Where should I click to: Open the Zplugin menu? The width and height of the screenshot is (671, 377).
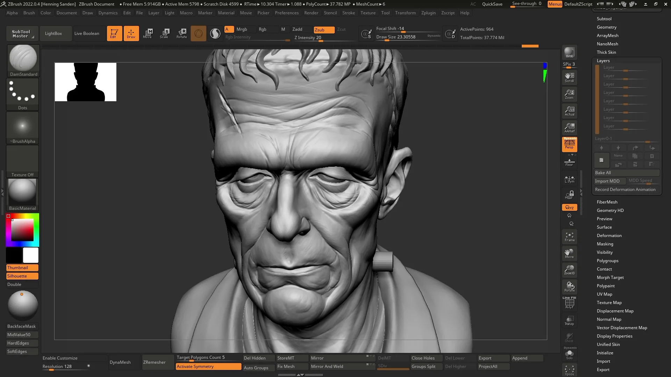[x=428, y=13]
